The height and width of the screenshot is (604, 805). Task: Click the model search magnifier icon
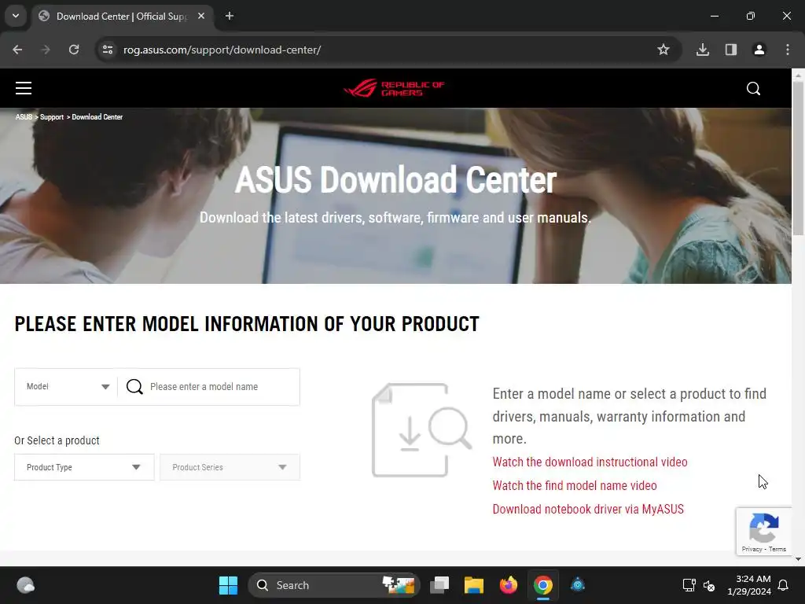[134, 387]
